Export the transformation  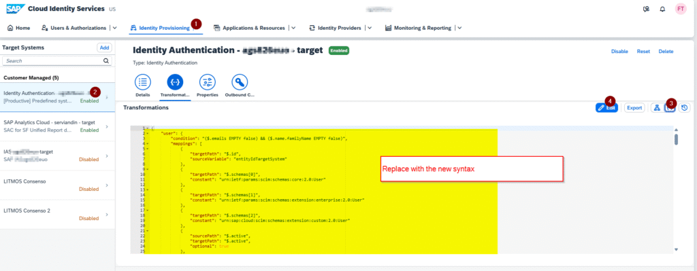click(634, 107)
